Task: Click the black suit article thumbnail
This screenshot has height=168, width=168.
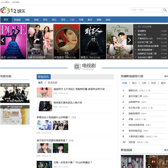Action: pos(44,106)
